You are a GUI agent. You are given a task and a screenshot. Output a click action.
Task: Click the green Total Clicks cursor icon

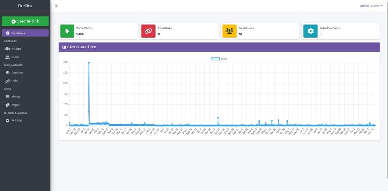pos(67,31)
